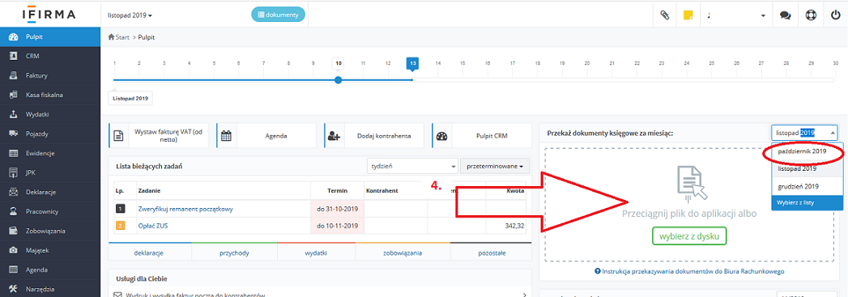Click the date cell do 31-10-2019
Screen dimensions: 848x297
coord(338,209)
